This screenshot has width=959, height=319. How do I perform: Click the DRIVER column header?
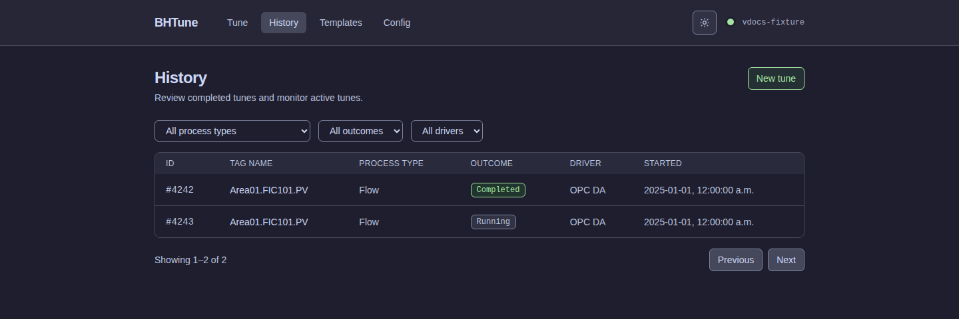pyautogui.click(x=585, y=163)
